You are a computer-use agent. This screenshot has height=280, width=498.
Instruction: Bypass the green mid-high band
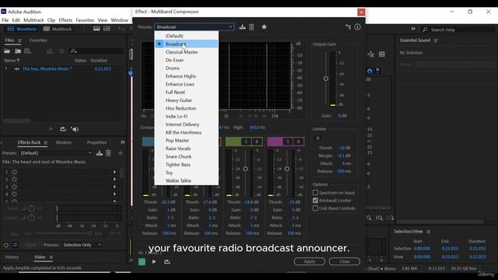(257, 142)
